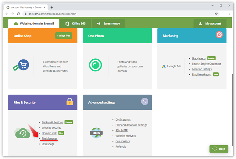The height and width of the screenshot is (159, 236).
Task: Open the File Manager link
Action: point(49,138)
